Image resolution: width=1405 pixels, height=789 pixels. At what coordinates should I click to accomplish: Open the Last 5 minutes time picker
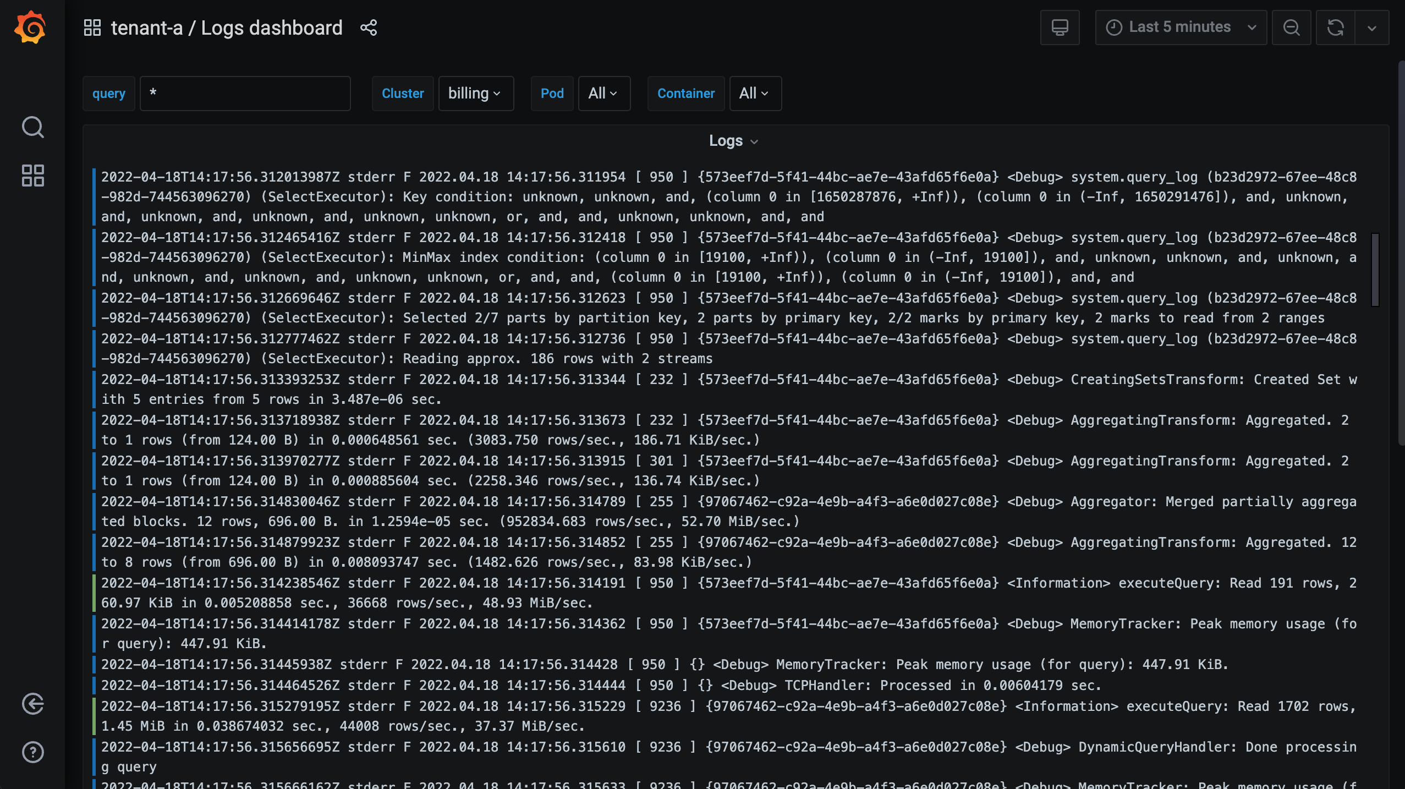point(1181,28)
